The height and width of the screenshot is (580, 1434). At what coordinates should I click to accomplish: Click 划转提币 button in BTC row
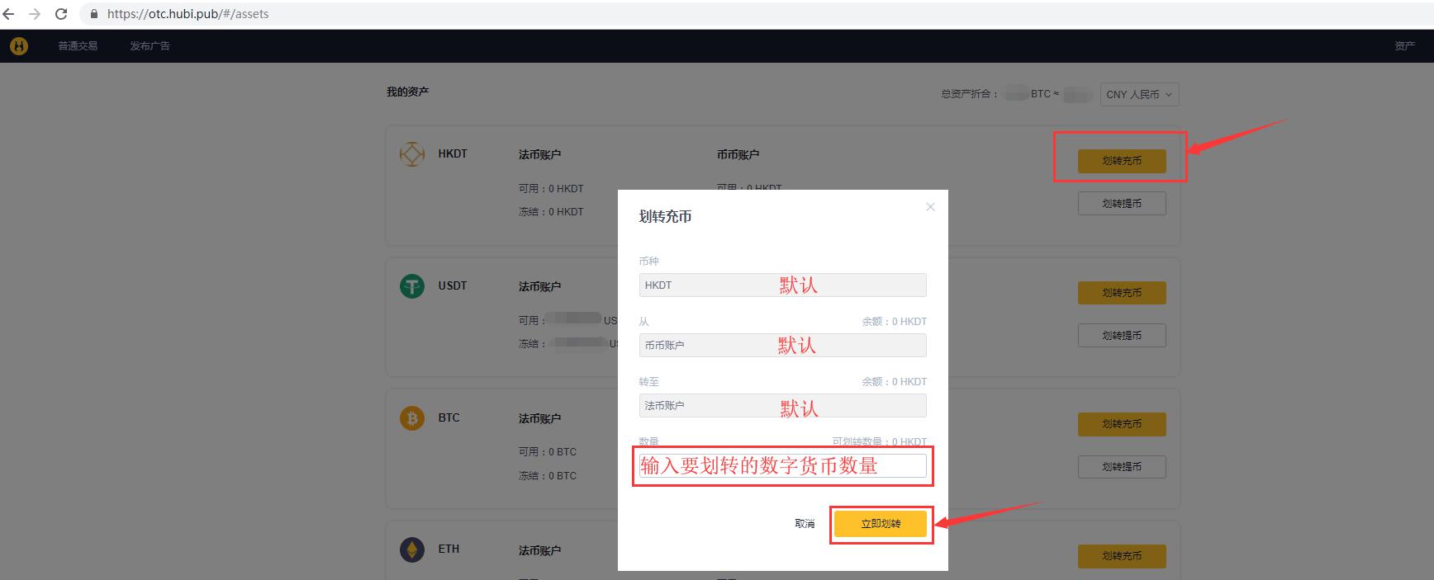click(x=1122, y=467)
